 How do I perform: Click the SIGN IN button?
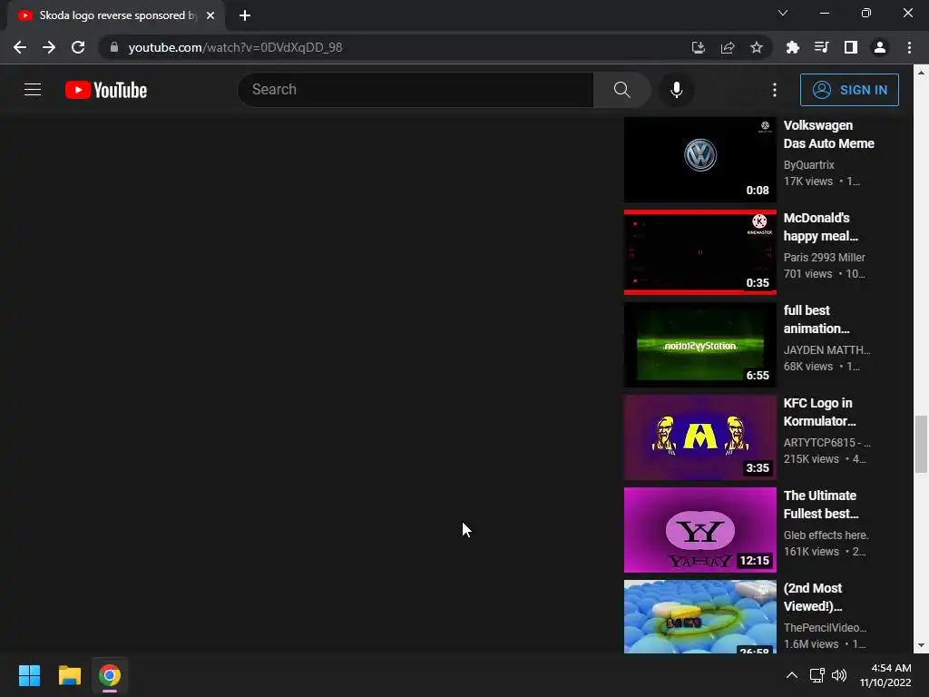849,90
